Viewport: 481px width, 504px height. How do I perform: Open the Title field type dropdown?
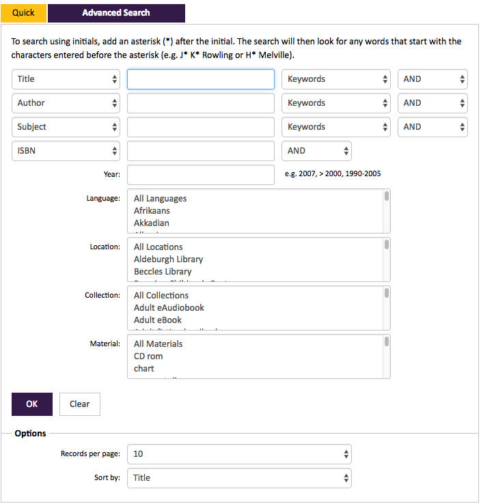pos(66,79)
